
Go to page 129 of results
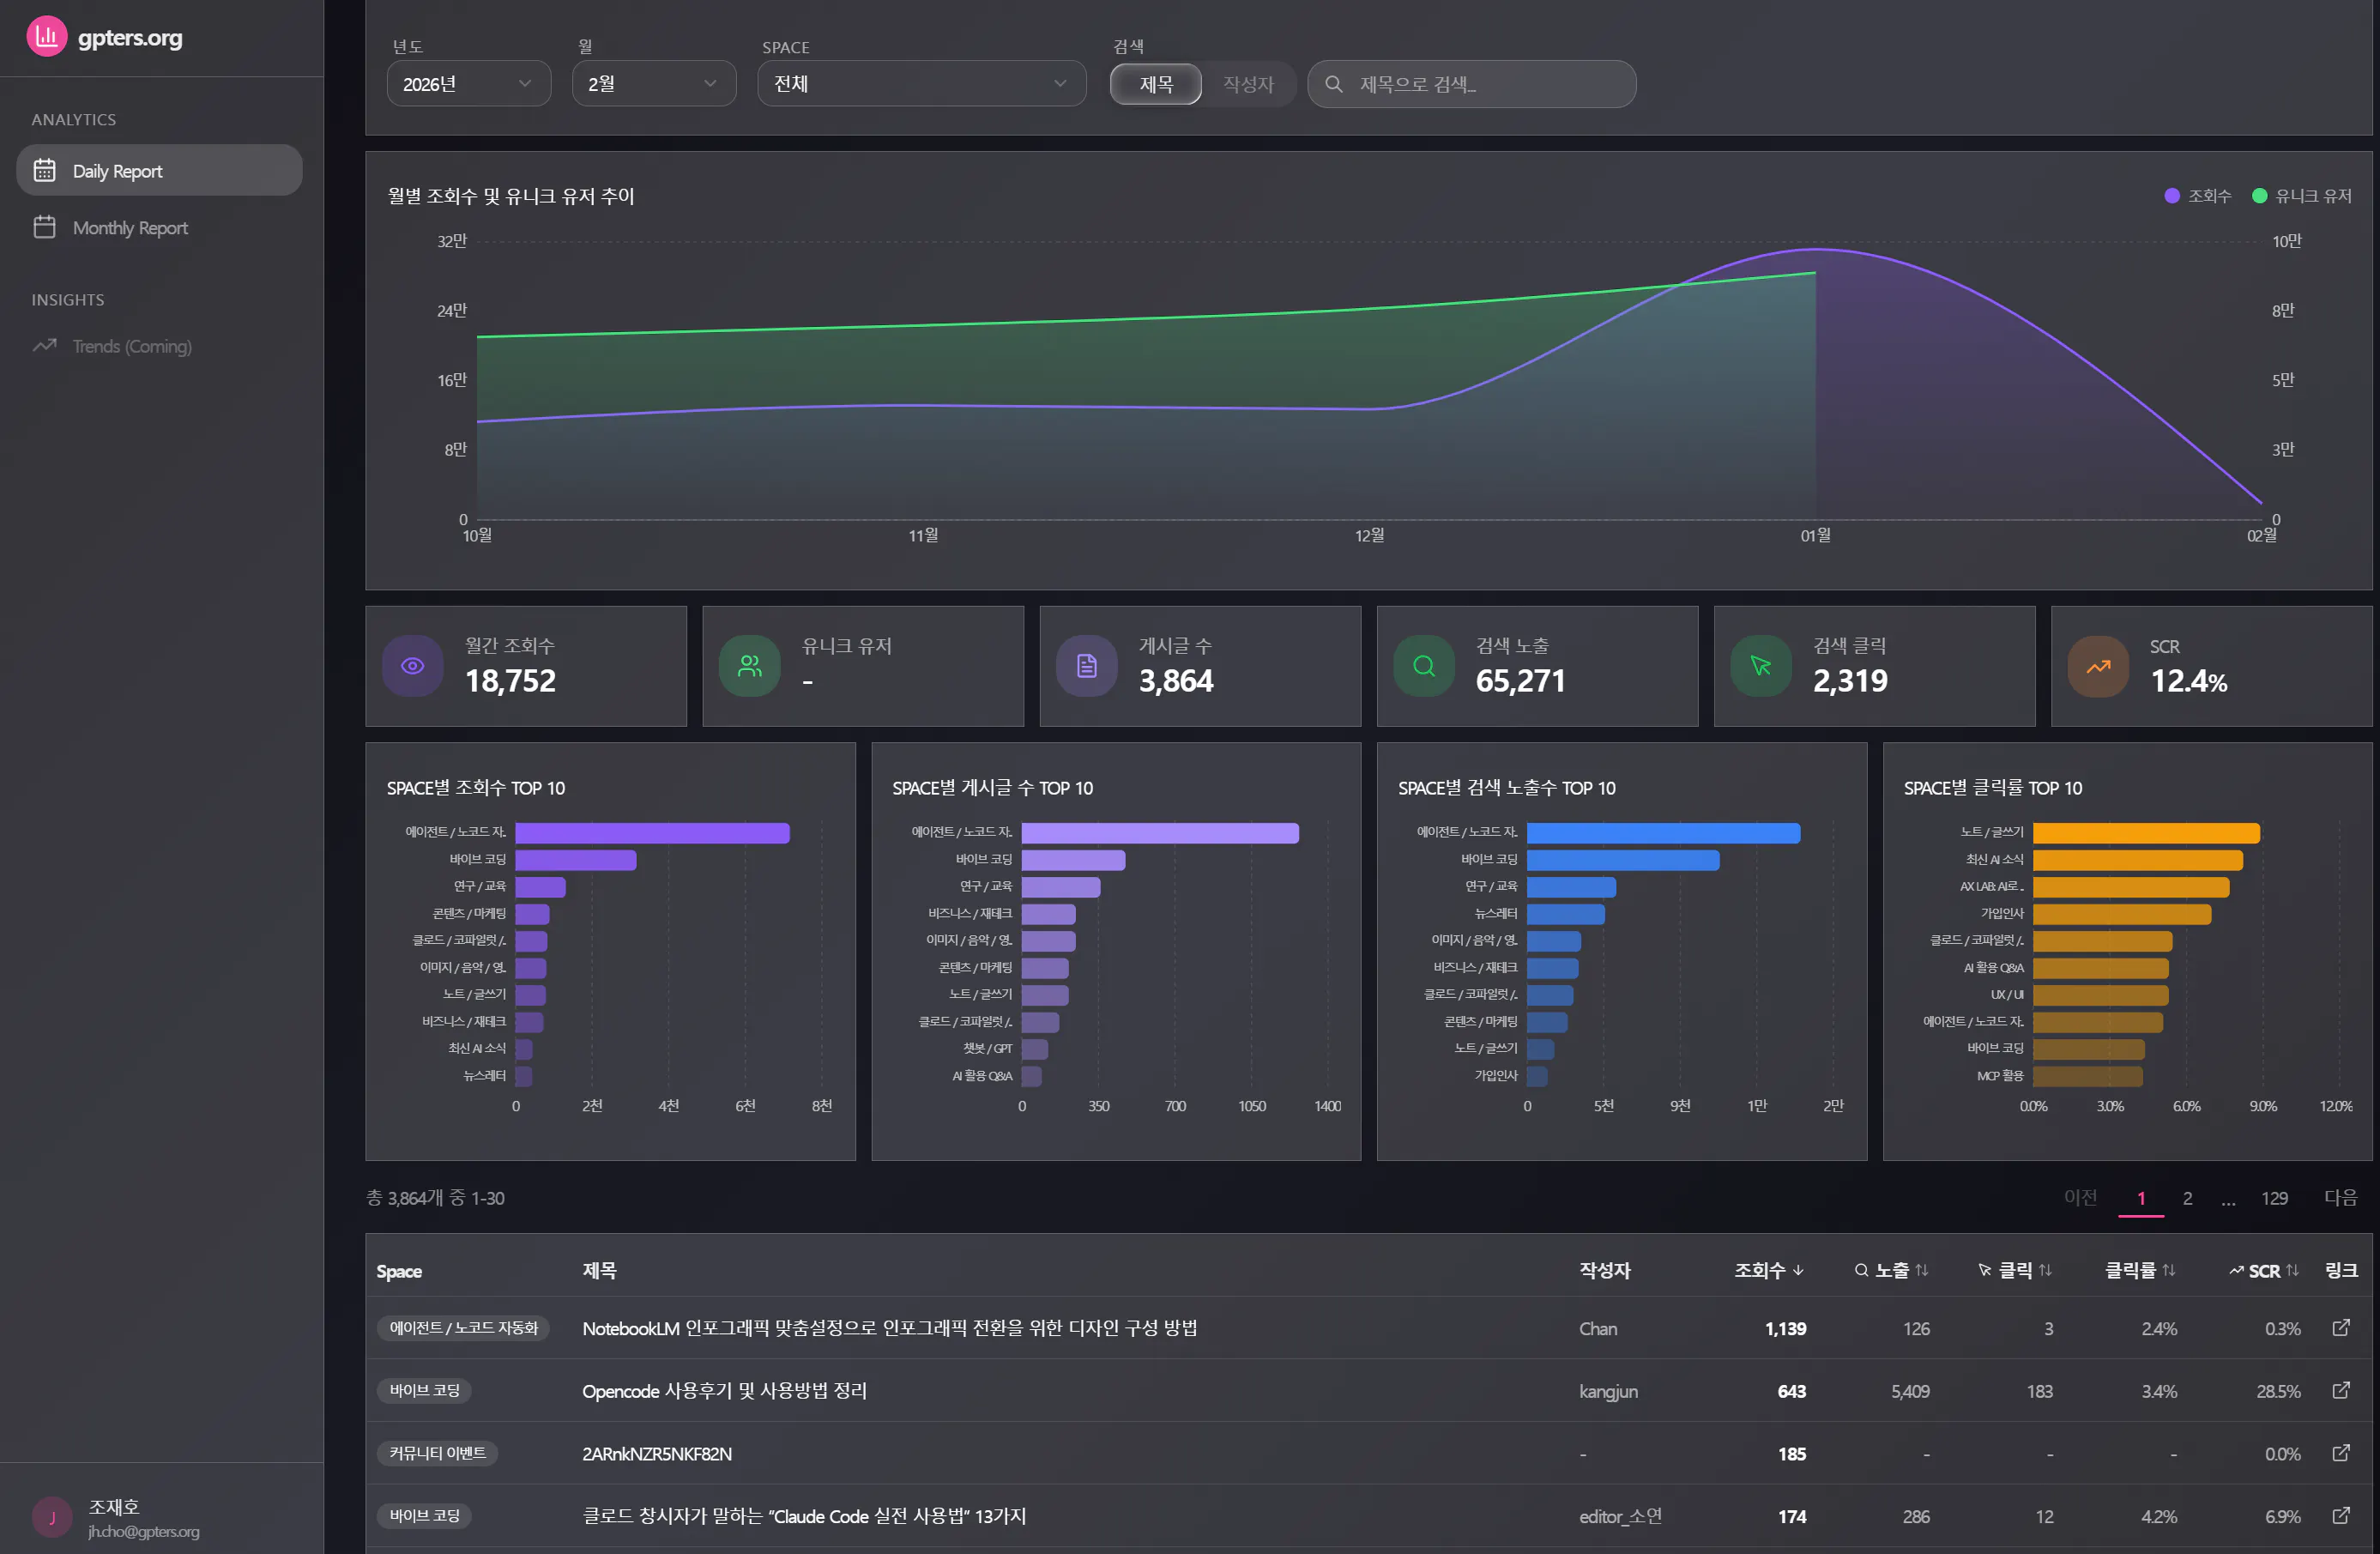[2274, 1197]
